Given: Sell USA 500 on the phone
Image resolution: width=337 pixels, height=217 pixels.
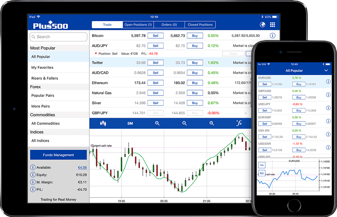Looking at the screenshot, I should [x=265, y=137].
